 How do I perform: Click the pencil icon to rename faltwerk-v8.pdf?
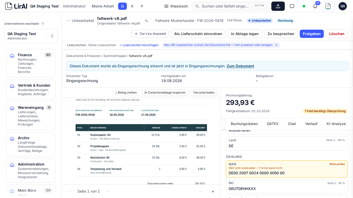tap(147, 21)
